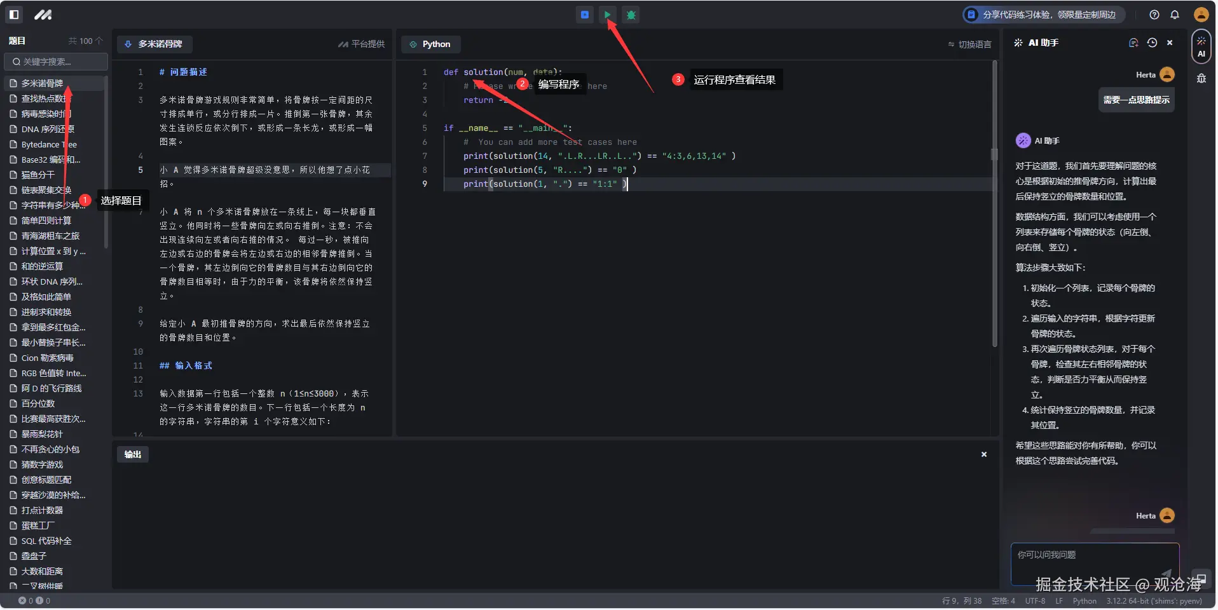This screenshot has width=1218, height=610.
Task: Open AI 助手 chat history clock icon
Action: point(1152,43)
